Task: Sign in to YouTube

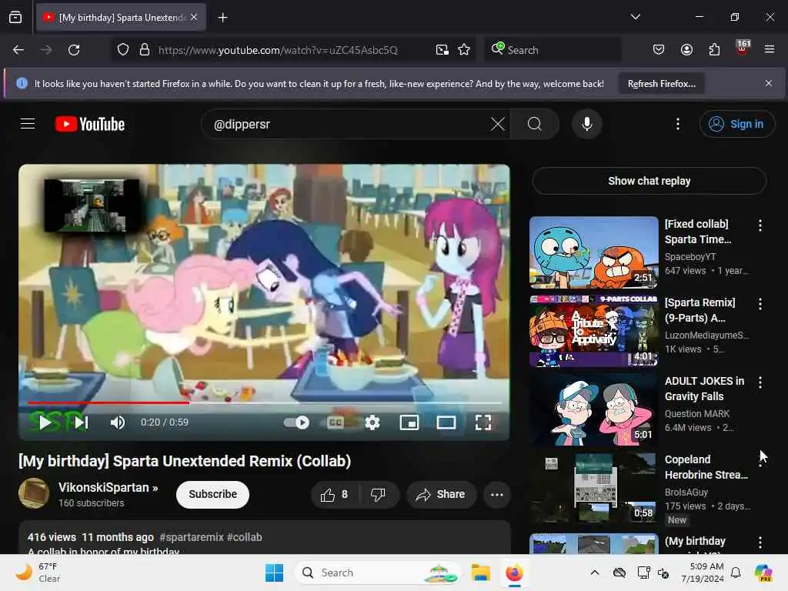Action: pyautogui.click(x=737, y=124)
